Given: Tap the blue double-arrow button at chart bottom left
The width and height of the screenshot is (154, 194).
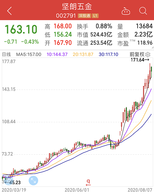Looking at the screenshot, I should [x=8, y=181].
